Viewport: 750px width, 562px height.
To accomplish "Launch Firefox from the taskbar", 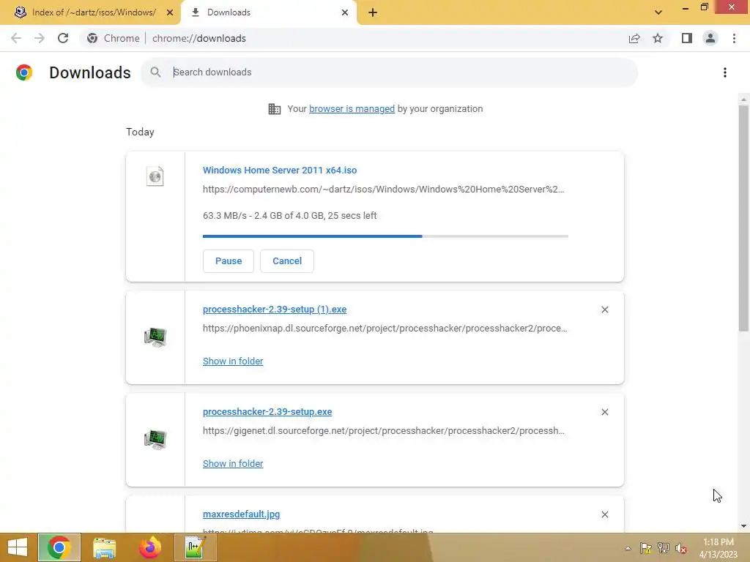I will point(149,547).
